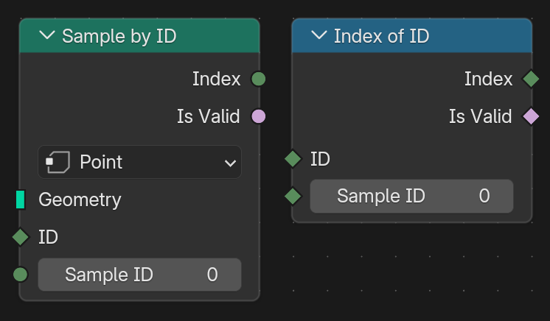Edit Sample ID field in Index of ID

tap(411, 197)
